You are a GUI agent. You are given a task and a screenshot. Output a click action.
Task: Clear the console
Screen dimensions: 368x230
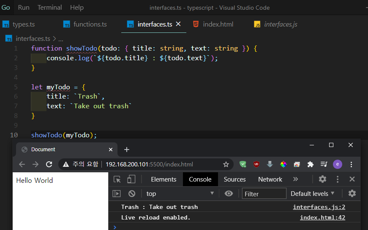tap(132, 193)
